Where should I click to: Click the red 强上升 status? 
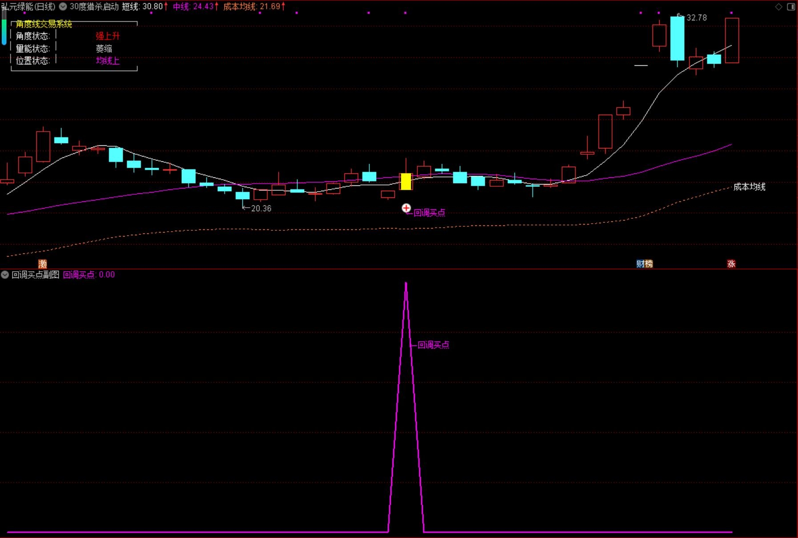pyautogui.click(x=108, y=36)
